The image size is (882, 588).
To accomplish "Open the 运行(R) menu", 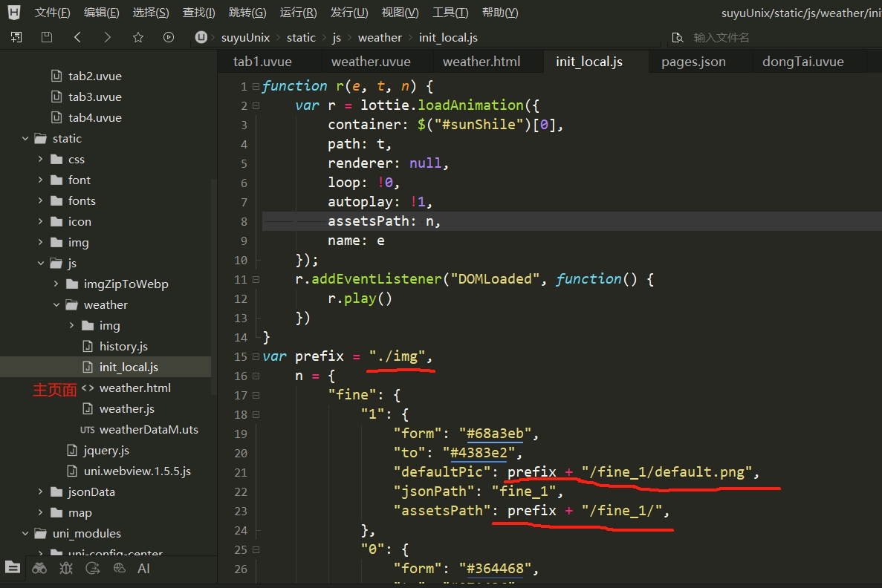I will tap(298, 13).
